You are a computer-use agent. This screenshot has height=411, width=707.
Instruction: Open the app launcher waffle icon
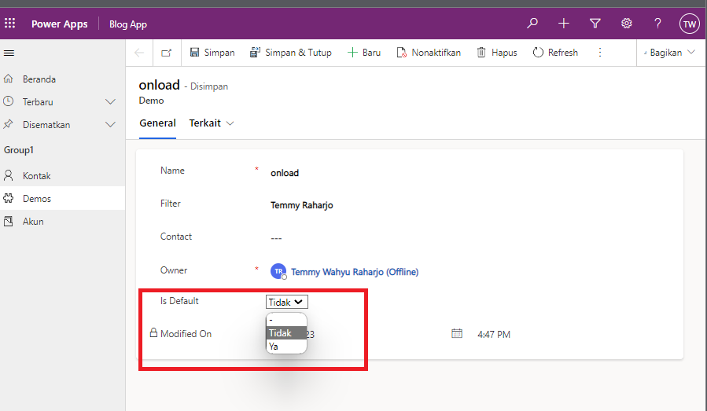[x=10, y=23]
